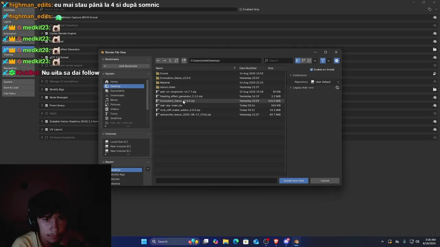
Task: Open Recent list options dropdown
Action: [x=147, y=168]
